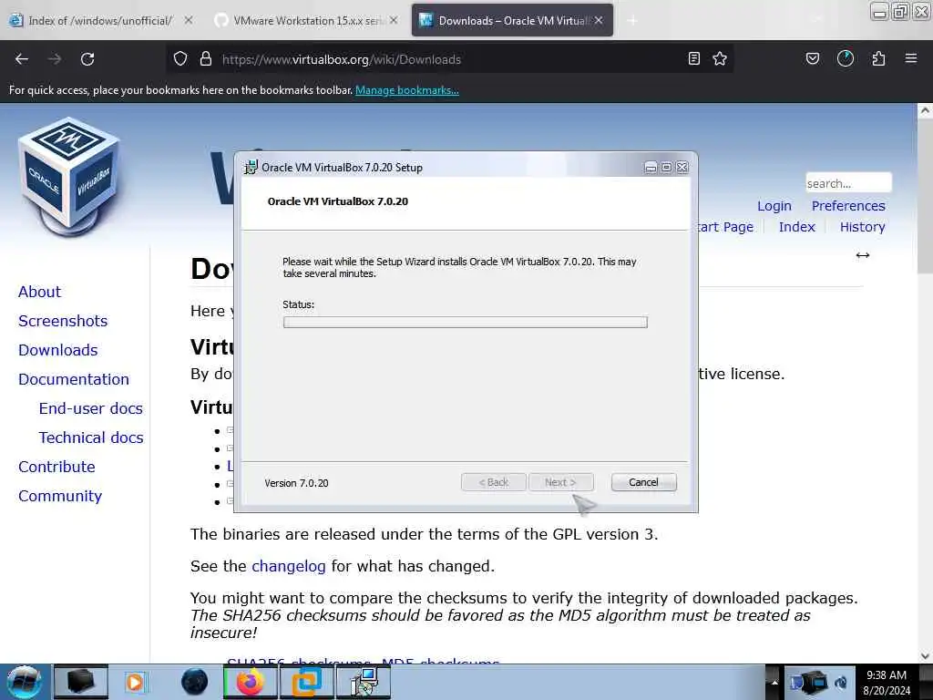The width and height of the screenshot is (933, 700).
Task: Open the dark globe taskbar icon
Action: point(195,682)
